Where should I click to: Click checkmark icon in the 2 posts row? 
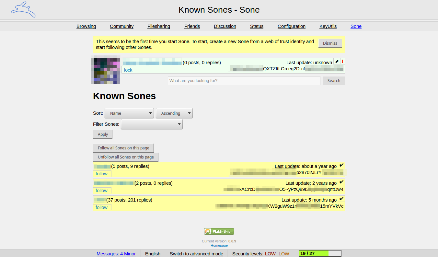(x=341, y=182)
